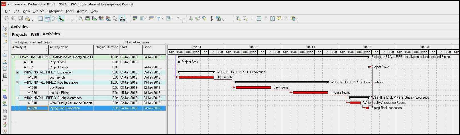This screenshot has height=135, width=460.
Task: Switch to the WBS tab
Action: coord(35,34)
